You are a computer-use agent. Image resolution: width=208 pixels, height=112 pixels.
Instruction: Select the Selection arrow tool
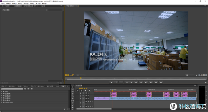[x=72, y=87]
